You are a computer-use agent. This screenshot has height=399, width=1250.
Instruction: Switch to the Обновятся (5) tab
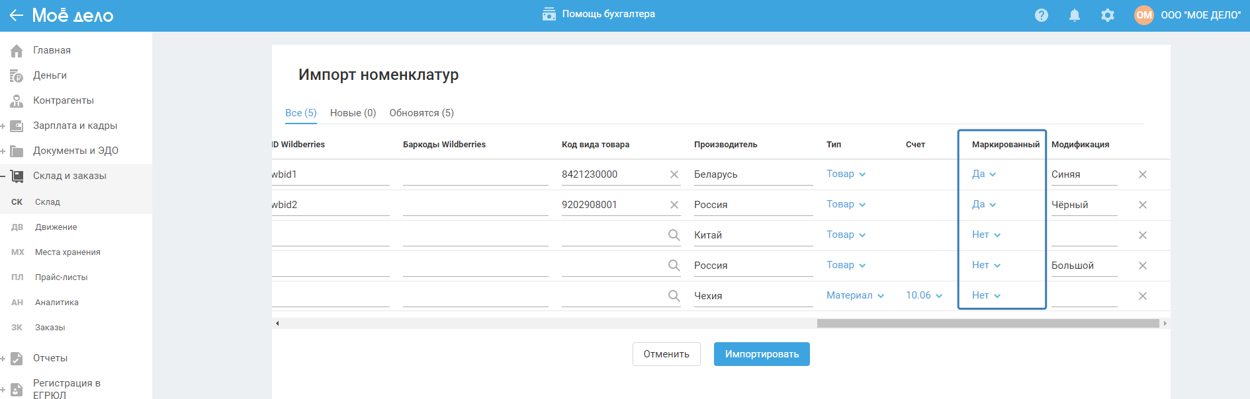[x=422, y=113]
